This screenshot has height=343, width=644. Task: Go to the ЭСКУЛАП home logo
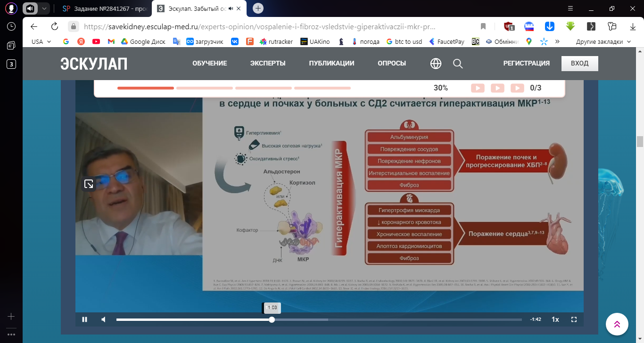point(94,64)
